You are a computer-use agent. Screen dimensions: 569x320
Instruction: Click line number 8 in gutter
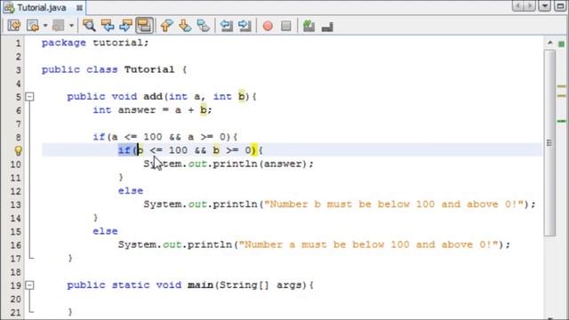pyautogui.click(x=18, y=138)
